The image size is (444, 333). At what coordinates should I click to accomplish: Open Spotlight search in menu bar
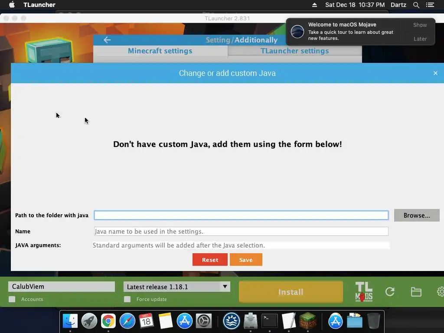tap(416, 5)
